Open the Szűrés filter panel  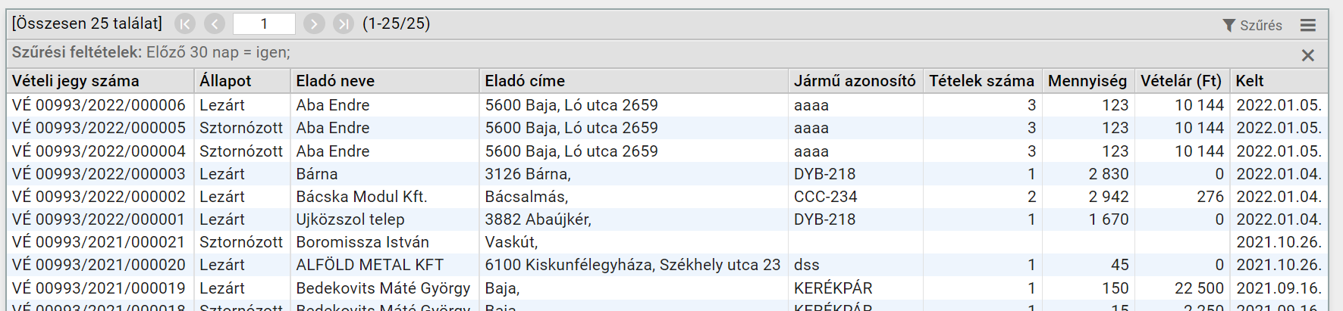coord(1252,25)
